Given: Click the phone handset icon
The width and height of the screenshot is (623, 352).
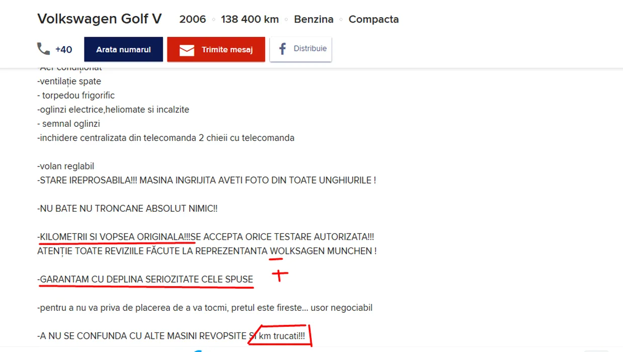Looking at the screenshot, I should click(x=44, y=49).
